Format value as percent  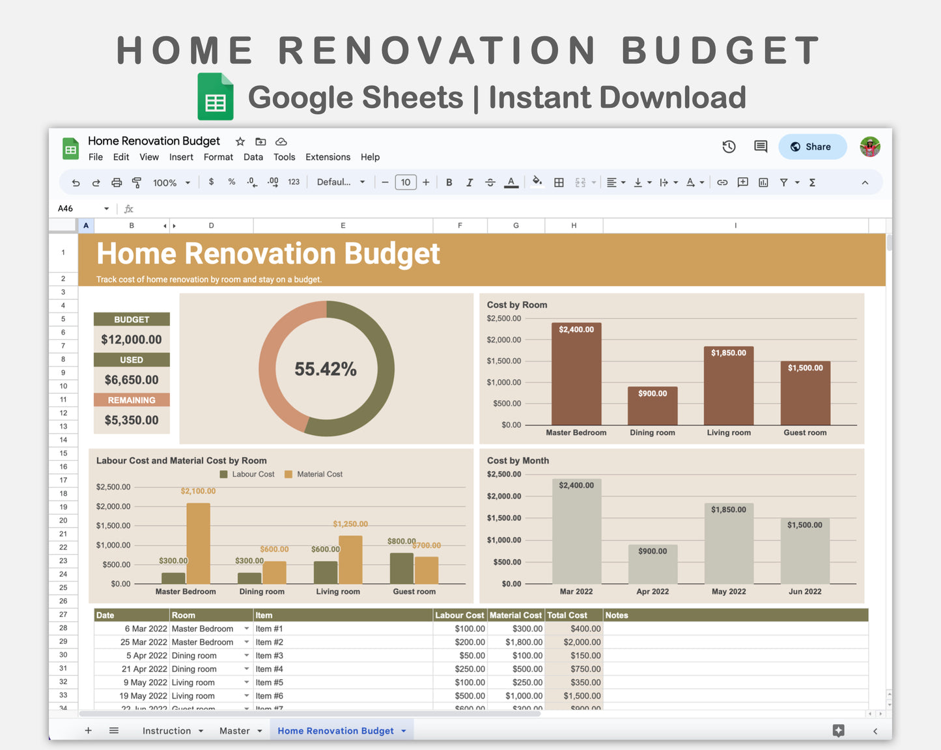coord(232,182)
